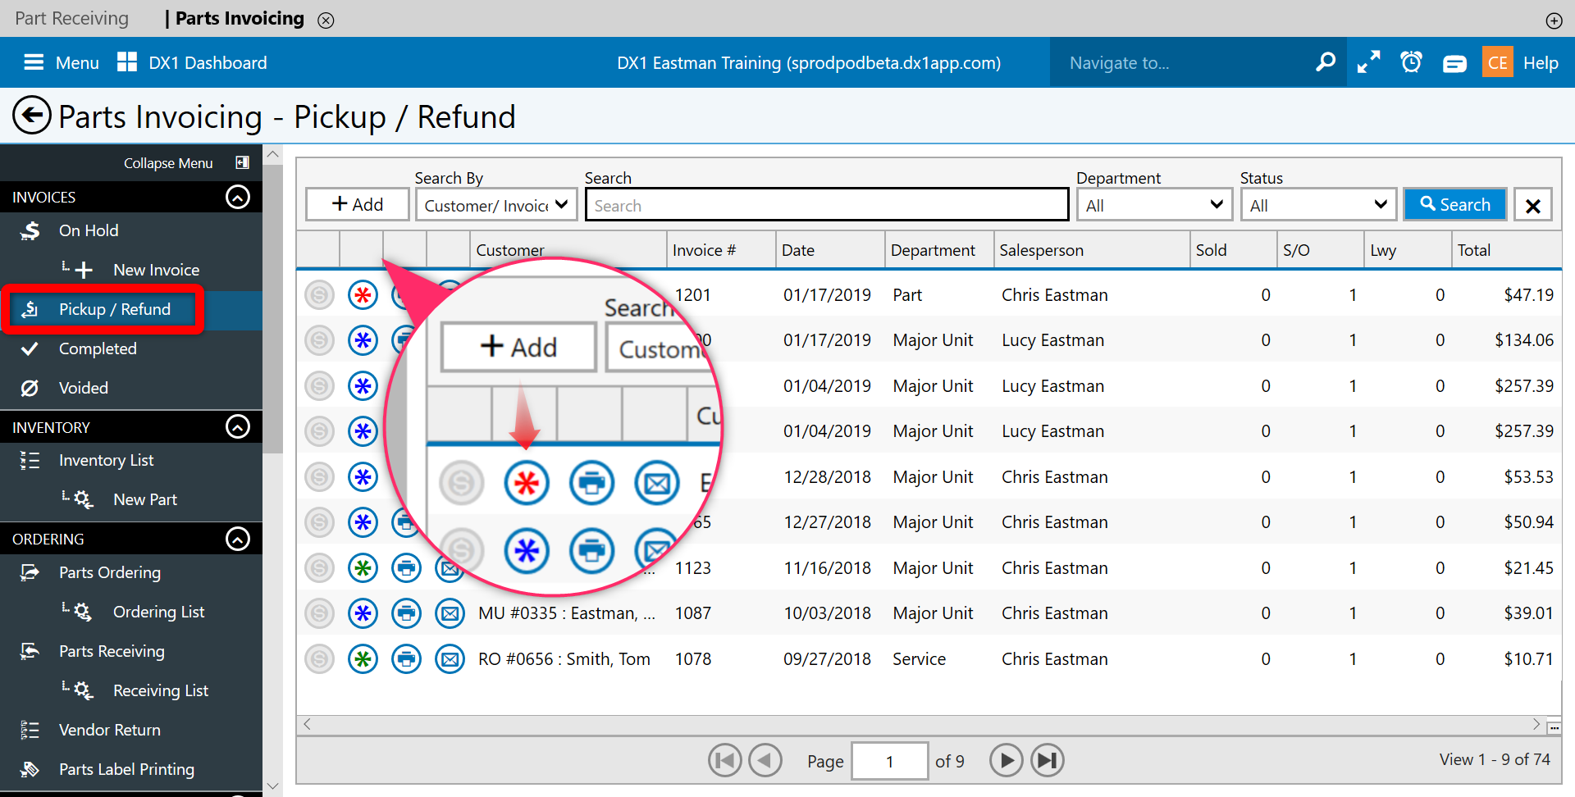
Task: Open the alarm clock reminders icon
Action: pyautogui.click(x=1411, y=62)
